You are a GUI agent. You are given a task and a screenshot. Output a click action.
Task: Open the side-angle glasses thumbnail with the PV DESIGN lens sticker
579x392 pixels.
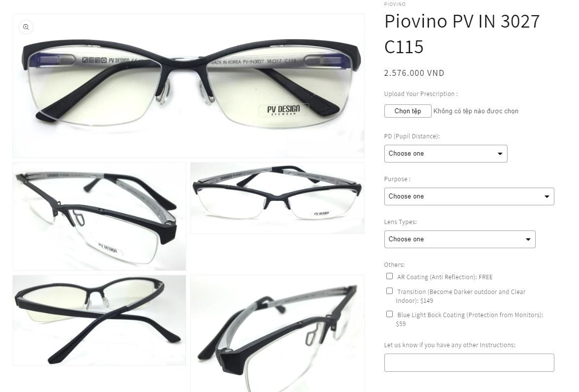(x=99, y=216)
